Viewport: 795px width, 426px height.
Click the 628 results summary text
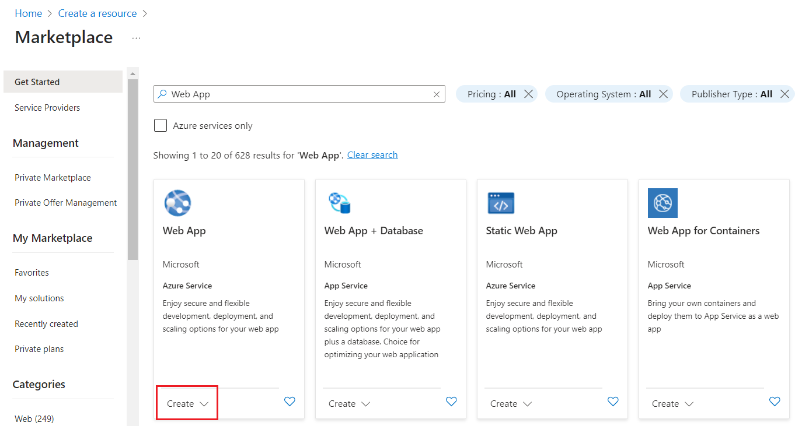pos(247,155)
